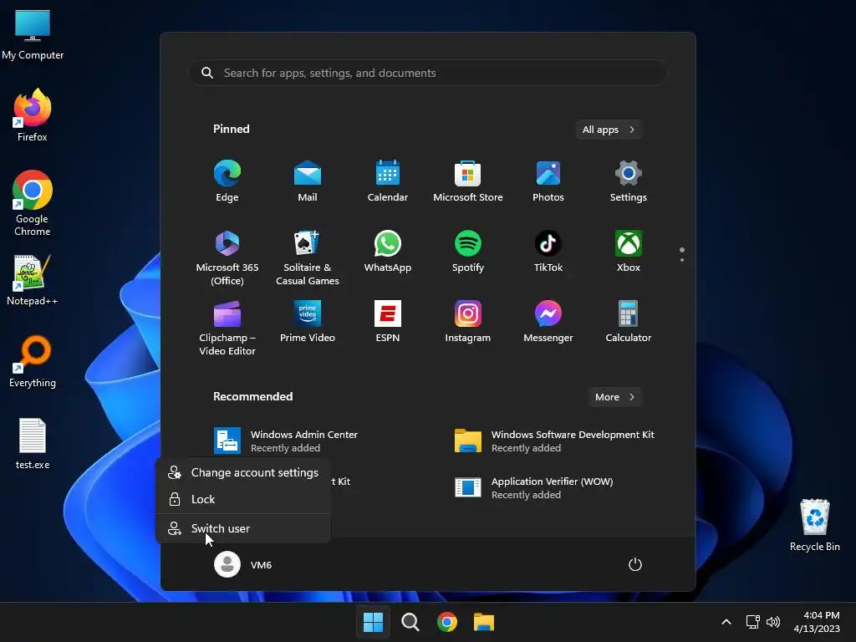This screenshot has width=856, height=642.
Task: Open TikTok
Action: [548, 252]
